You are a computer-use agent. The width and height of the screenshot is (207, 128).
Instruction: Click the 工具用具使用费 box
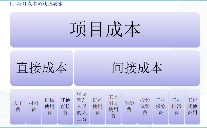tap(113, 106)
